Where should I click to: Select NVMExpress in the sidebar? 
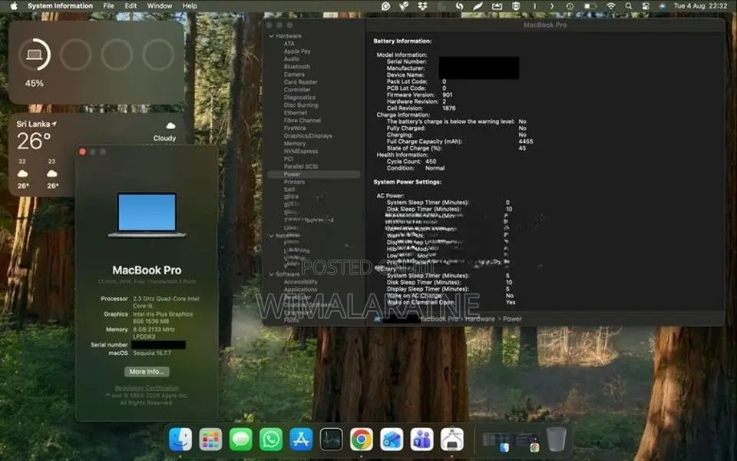pyautogui.click(x=301, y=151)
